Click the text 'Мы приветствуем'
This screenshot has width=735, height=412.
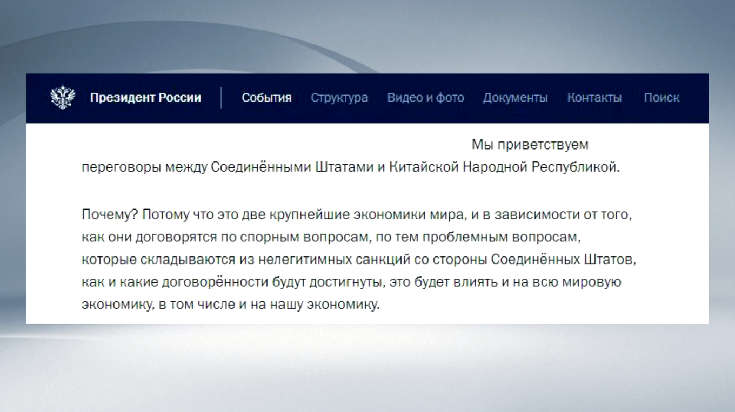pos(530,145)
